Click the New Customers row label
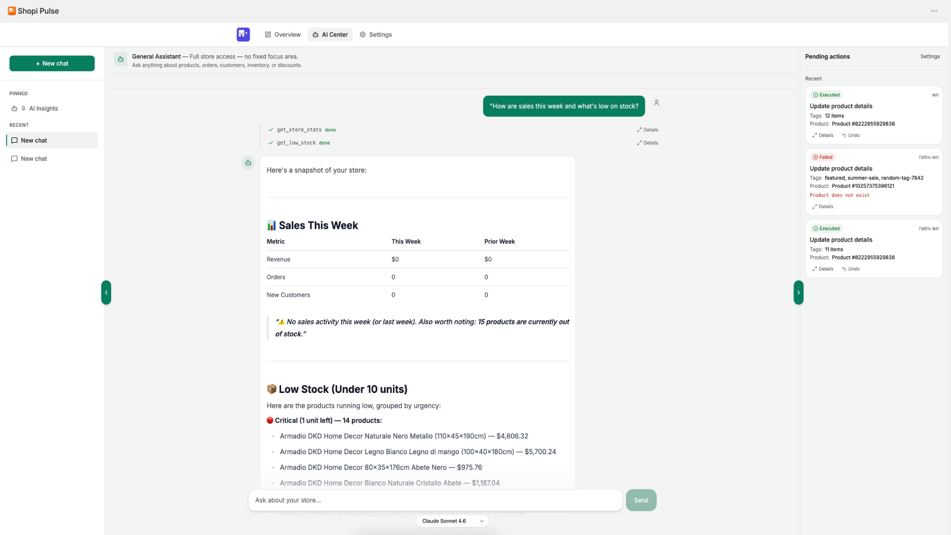 tap(288, 295)
